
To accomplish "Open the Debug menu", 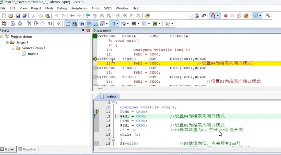I will (62, 8).
